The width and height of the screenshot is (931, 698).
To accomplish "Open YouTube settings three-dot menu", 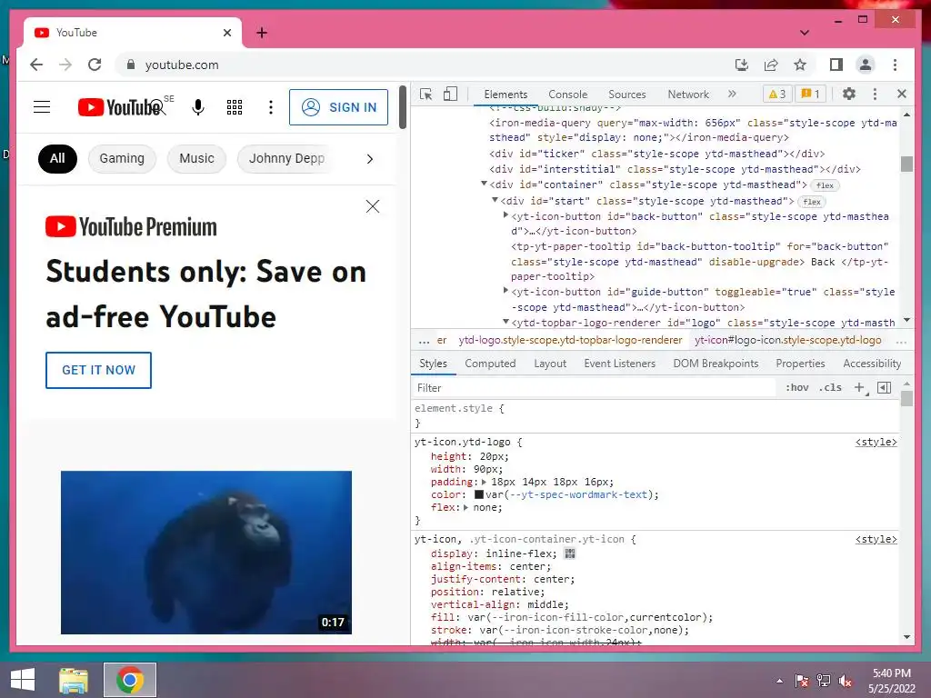I will pyautogui.click(x=271, y=107).
